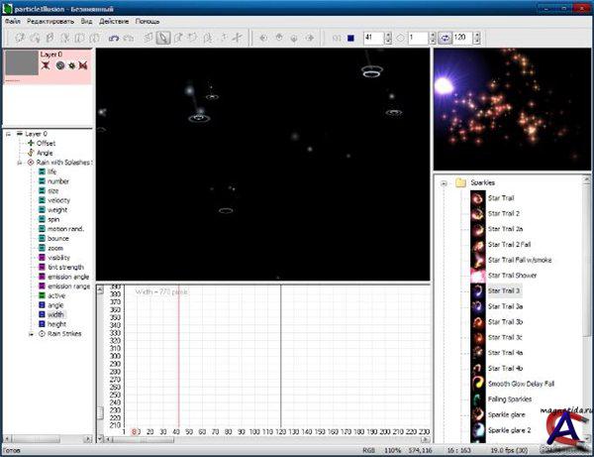This screenshot has height=457, width=594.
Task: Click the Angle property icon in tree
Action: (x=31, y=153)
